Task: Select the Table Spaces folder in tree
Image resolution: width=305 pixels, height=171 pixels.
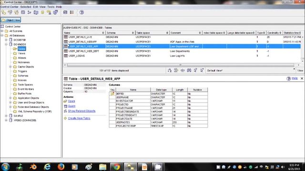Action: (x=25, y=85)
